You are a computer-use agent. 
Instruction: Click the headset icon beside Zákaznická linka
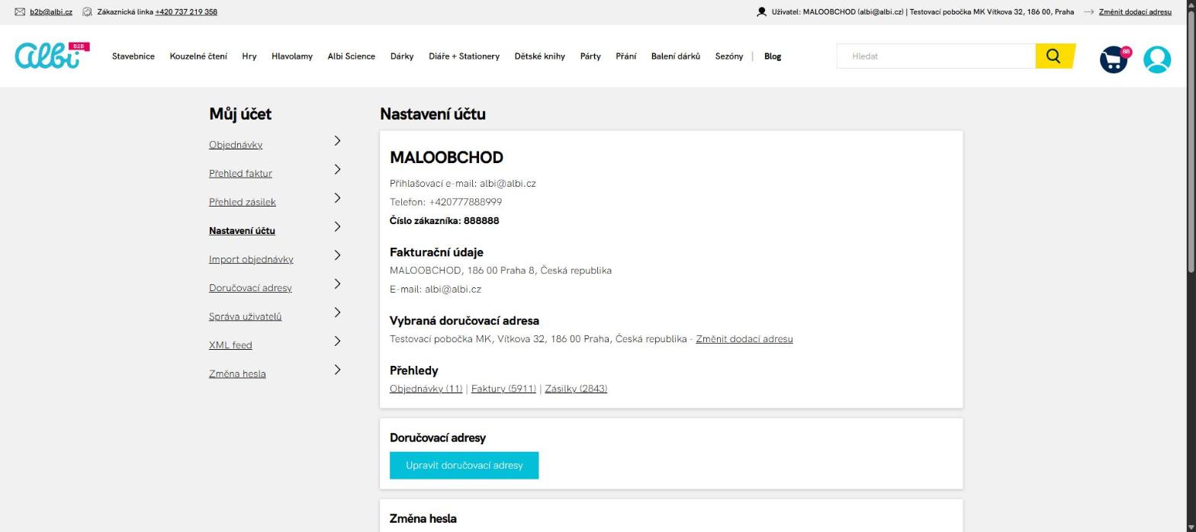coord(87,12)
